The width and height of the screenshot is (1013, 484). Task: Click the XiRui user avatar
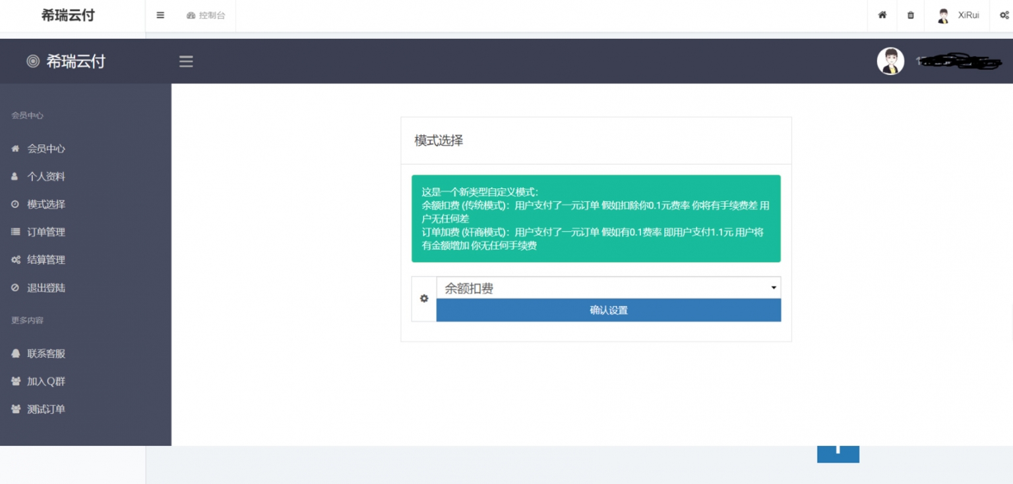click(x=943, y=15)
